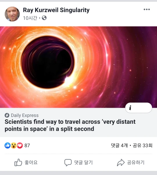Image resolution: width=157 pixels, height=175 pixels.
Task: Tap the Ray Kurzweil Singularity profile picture
Action: [x=12, y=14]
